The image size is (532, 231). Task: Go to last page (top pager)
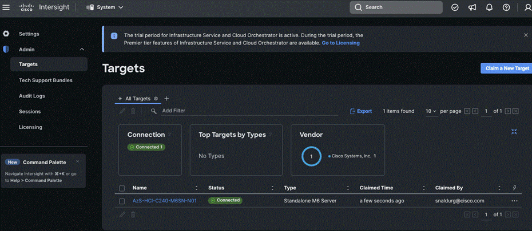pos(516,111)
